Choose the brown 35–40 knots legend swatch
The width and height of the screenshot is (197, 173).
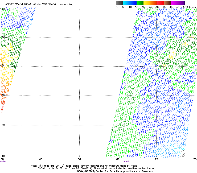168,3
